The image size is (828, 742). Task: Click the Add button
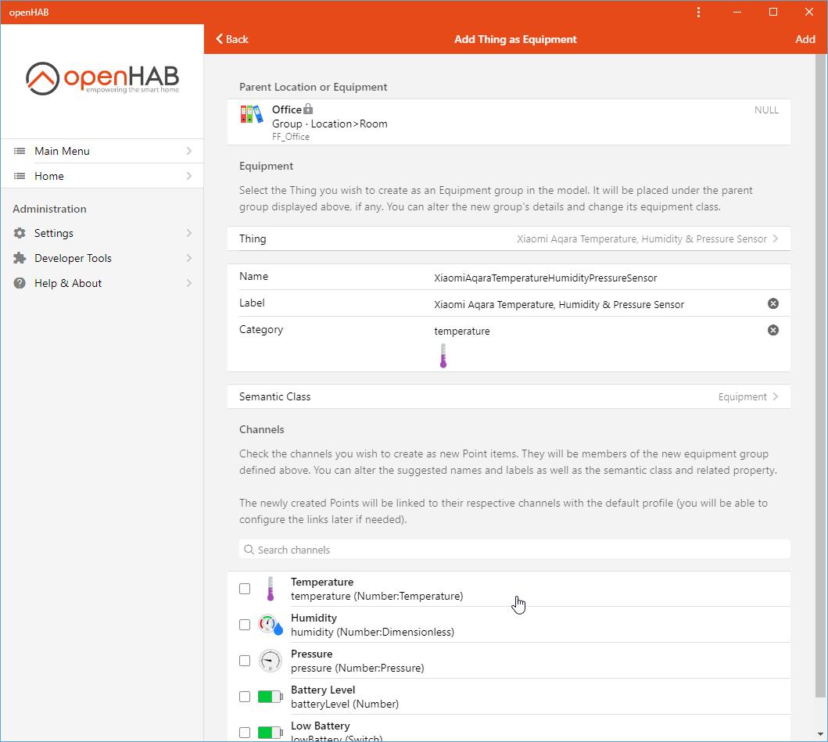[805, 38]
